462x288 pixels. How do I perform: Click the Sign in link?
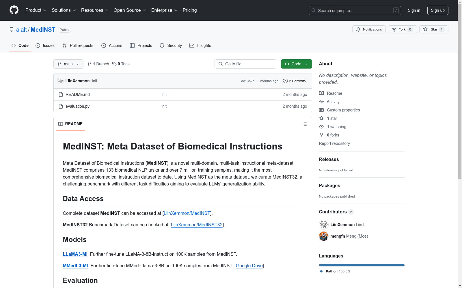pyautogui.click(x=414, y=10)
